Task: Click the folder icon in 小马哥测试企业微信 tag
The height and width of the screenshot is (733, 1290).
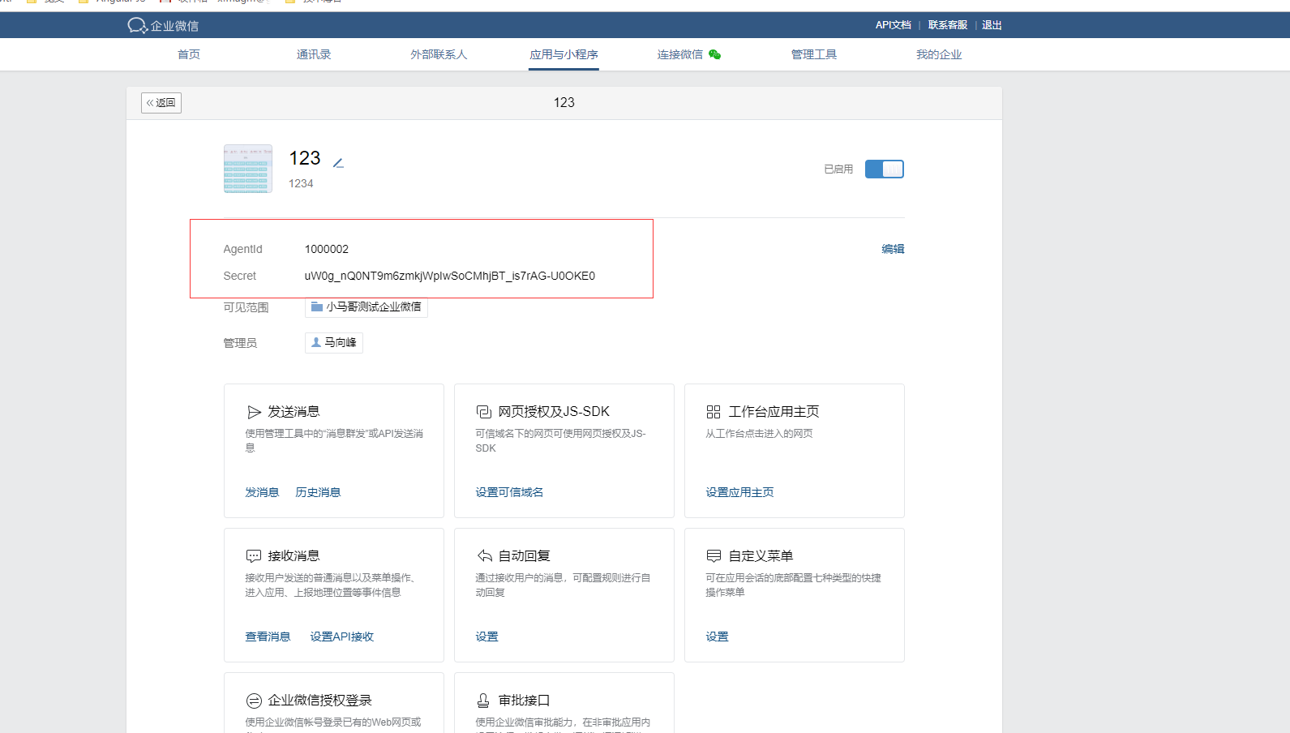Action: tap(317, 306)
